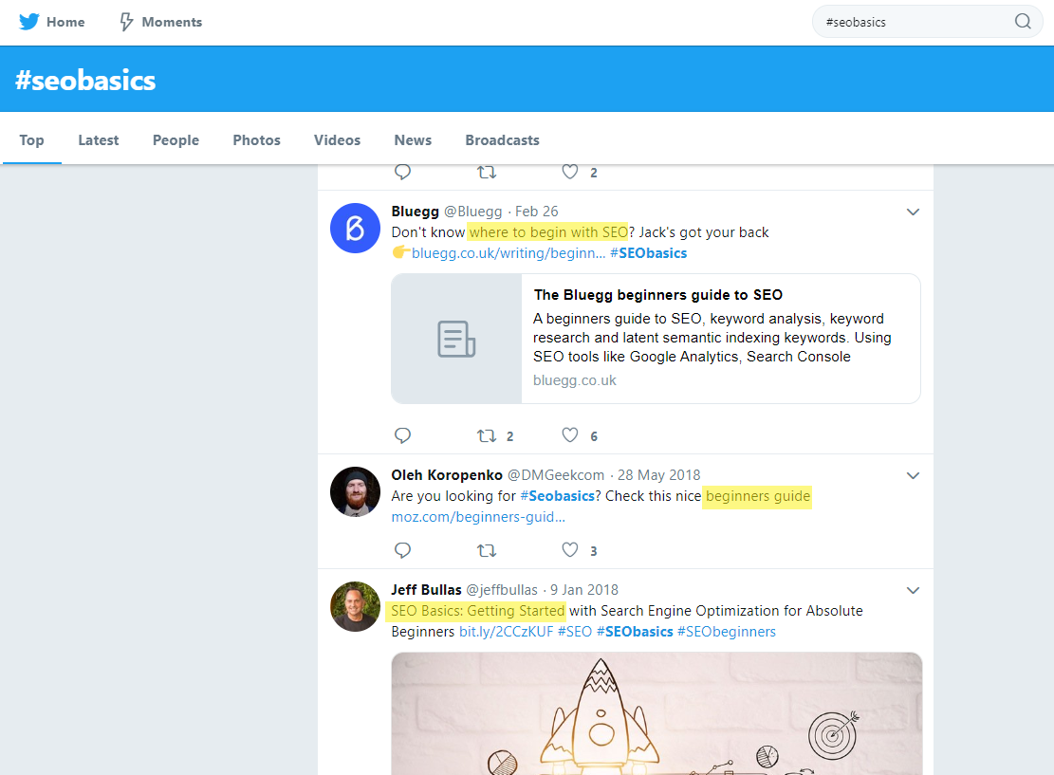Image resolution: width=1054 pixels, height=775 pixels.
Task: Like Oleh Koropenko's tweet
Action: pyautogui.click(x=569, y=550)
